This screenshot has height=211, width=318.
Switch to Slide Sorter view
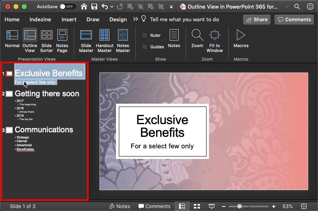[x=46, y=41]
